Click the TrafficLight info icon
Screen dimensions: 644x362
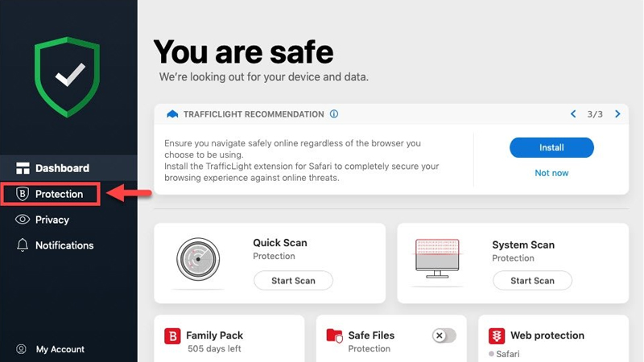[x=334, y=114]
